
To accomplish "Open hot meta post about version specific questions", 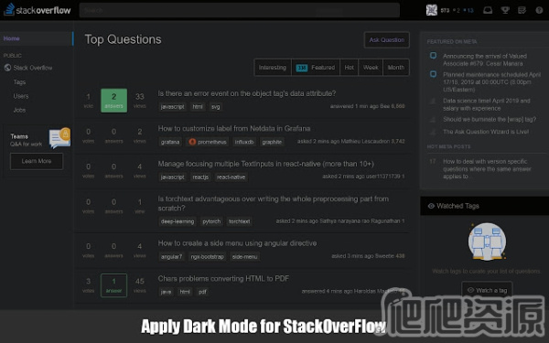I will 487,168.
